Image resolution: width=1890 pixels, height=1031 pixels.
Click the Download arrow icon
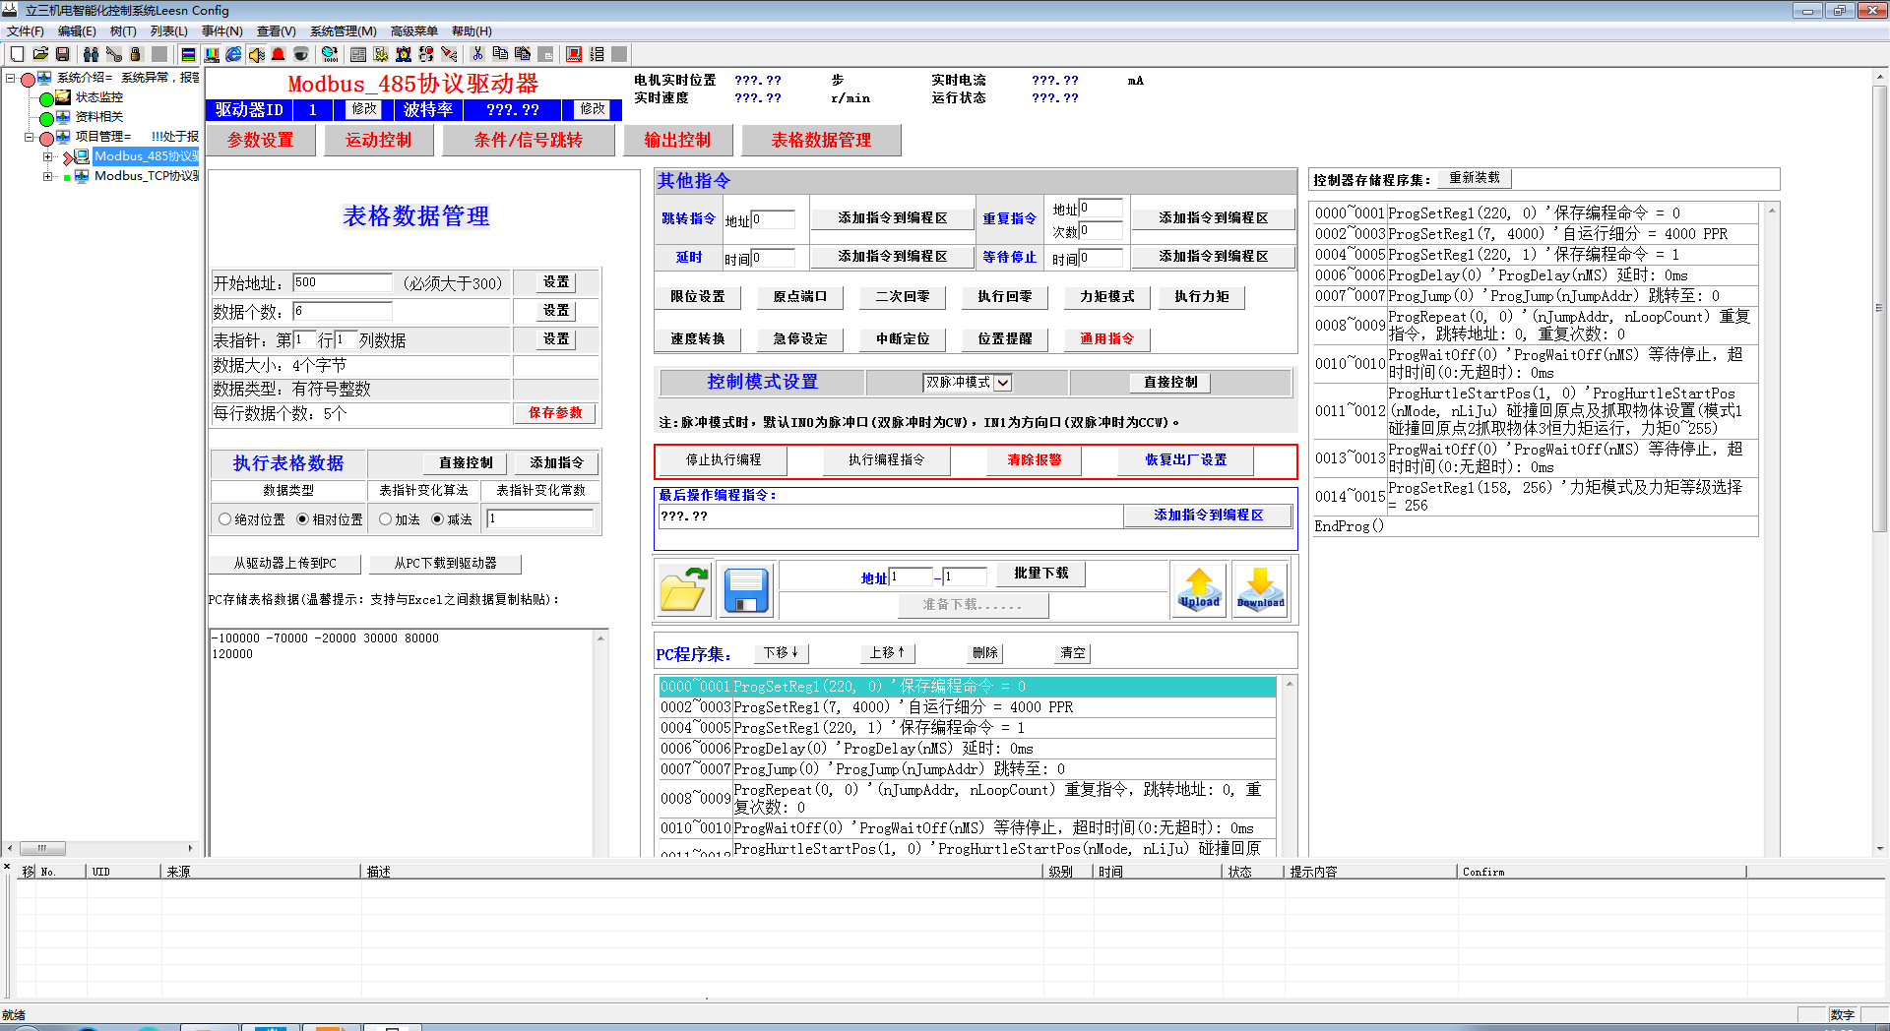pos(1260,590)
